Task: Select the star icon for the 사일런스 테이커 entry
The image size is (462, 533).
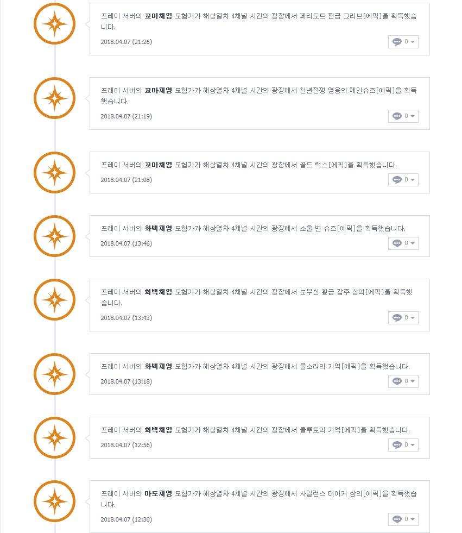Action: (x=54, y=501)
